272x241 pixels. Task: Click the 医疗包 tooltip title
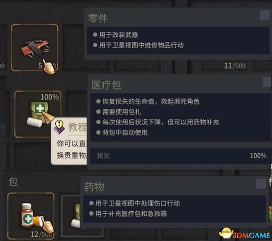click(106, 85)
